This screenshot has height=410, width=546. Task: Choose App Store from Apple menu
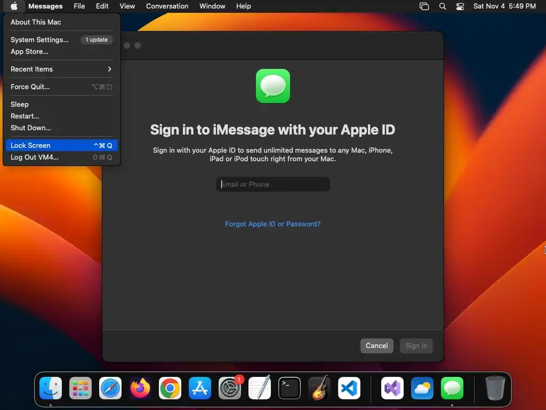coord(62,52)
